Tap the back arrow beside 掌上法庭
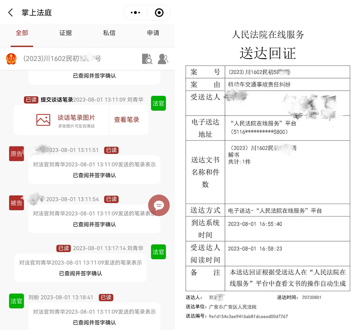The height and width of the screenshot is (330, 354). pos(11,13)
